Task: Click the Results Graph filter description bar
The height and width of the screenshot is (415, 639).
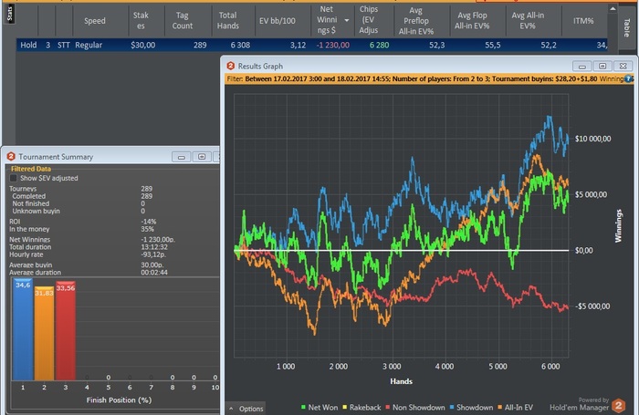Action: [x=429, y=79]
